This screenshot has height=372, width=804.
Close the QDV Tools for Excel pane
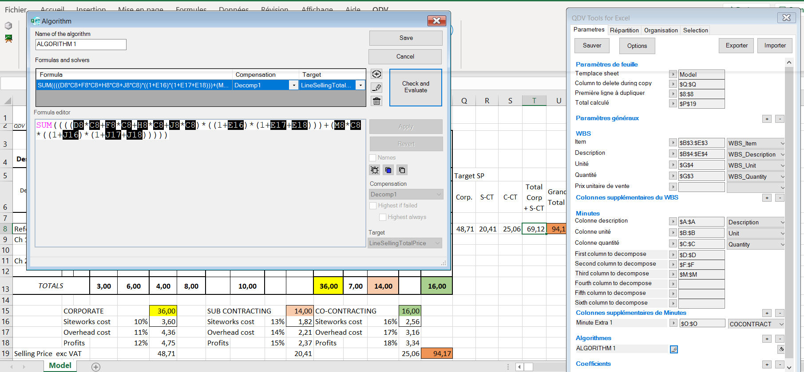tap(786, 18)
